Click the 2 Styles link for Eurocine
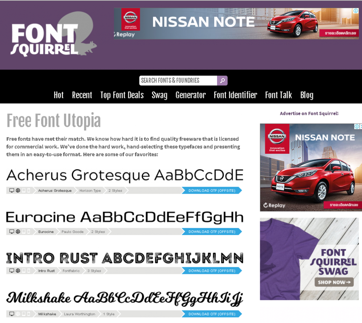 (x=98, y=231)
